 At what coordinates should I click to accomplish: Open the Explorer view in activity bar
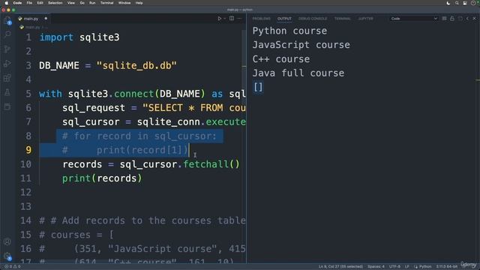[x=7, y=20]
